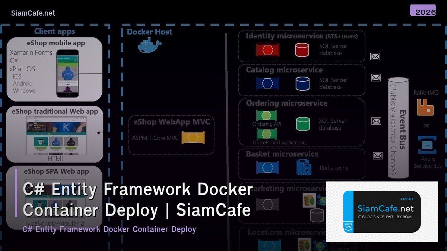Click the green SQL Server database icon in Ordering microservice
The image size is (447, 251).
pos(302,123)
